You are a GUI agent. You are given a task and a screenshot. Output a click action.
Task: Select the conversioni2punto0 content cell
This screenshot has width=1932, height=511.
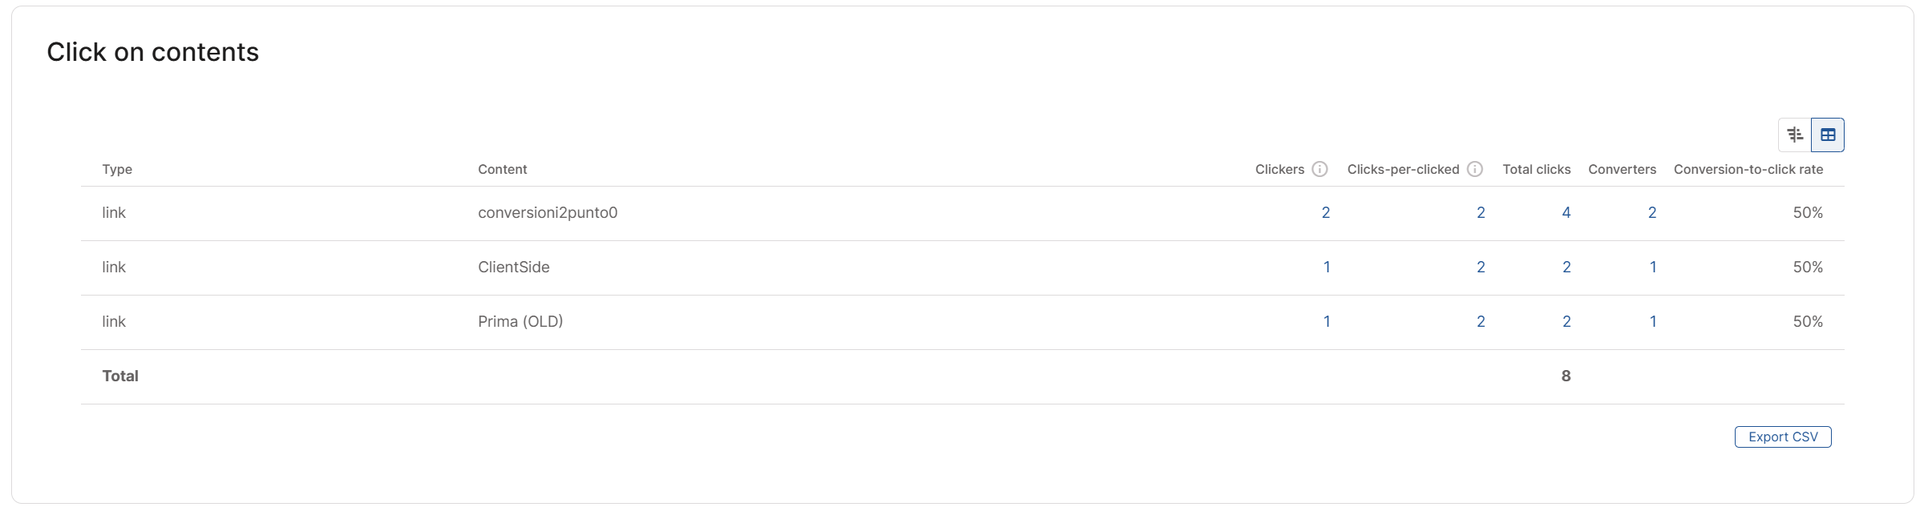548,212
